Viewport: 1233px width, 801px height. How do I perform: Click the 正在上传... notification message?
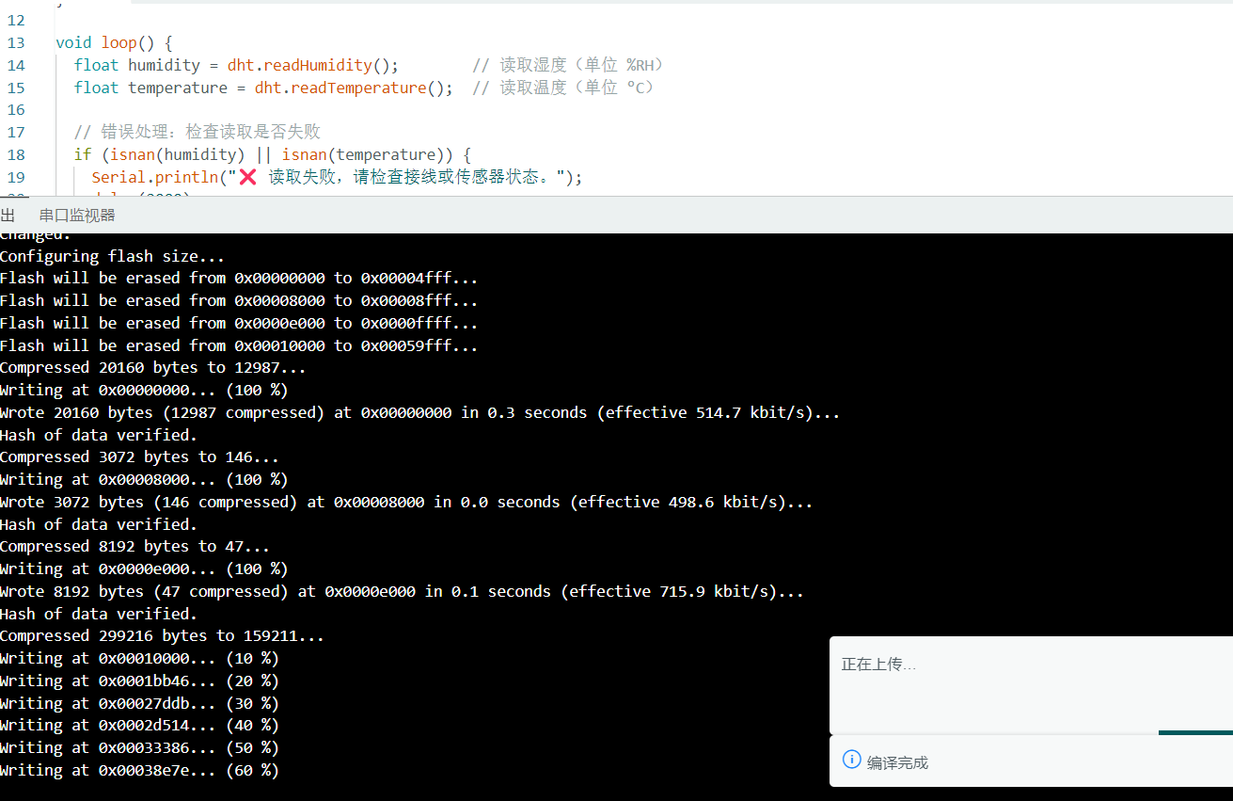(878, 665)
